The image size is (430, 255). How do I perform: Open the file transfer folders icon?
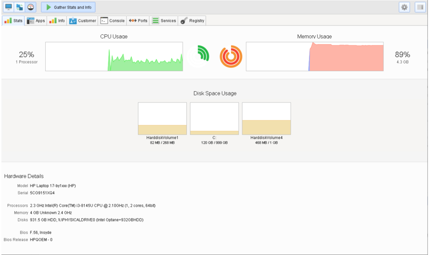tap(19, 7)
